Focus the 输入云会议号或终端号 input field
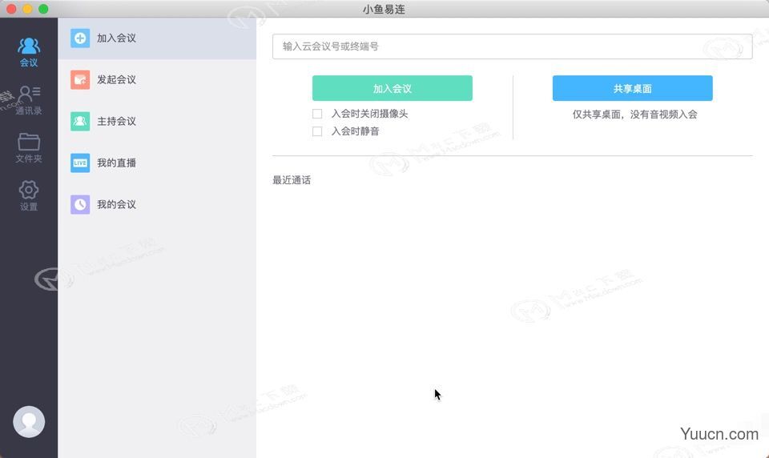Screen dimensions: 769x458 (x=513, y=46)
